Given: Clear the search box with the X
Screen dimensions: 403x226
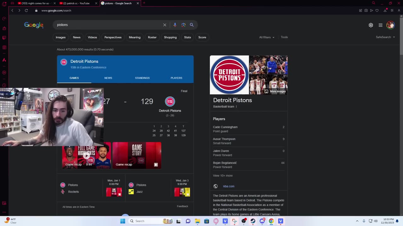Looking at the screenshot, I should coord(165,25).
